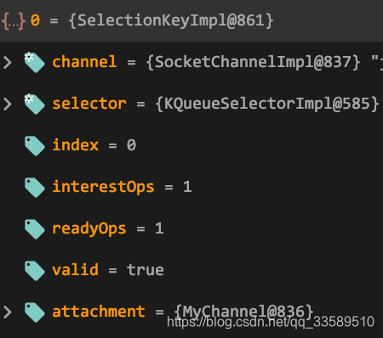Click the MyChannel@836 attachment value
The image size is (383, 338).
(x=243, y=312)
